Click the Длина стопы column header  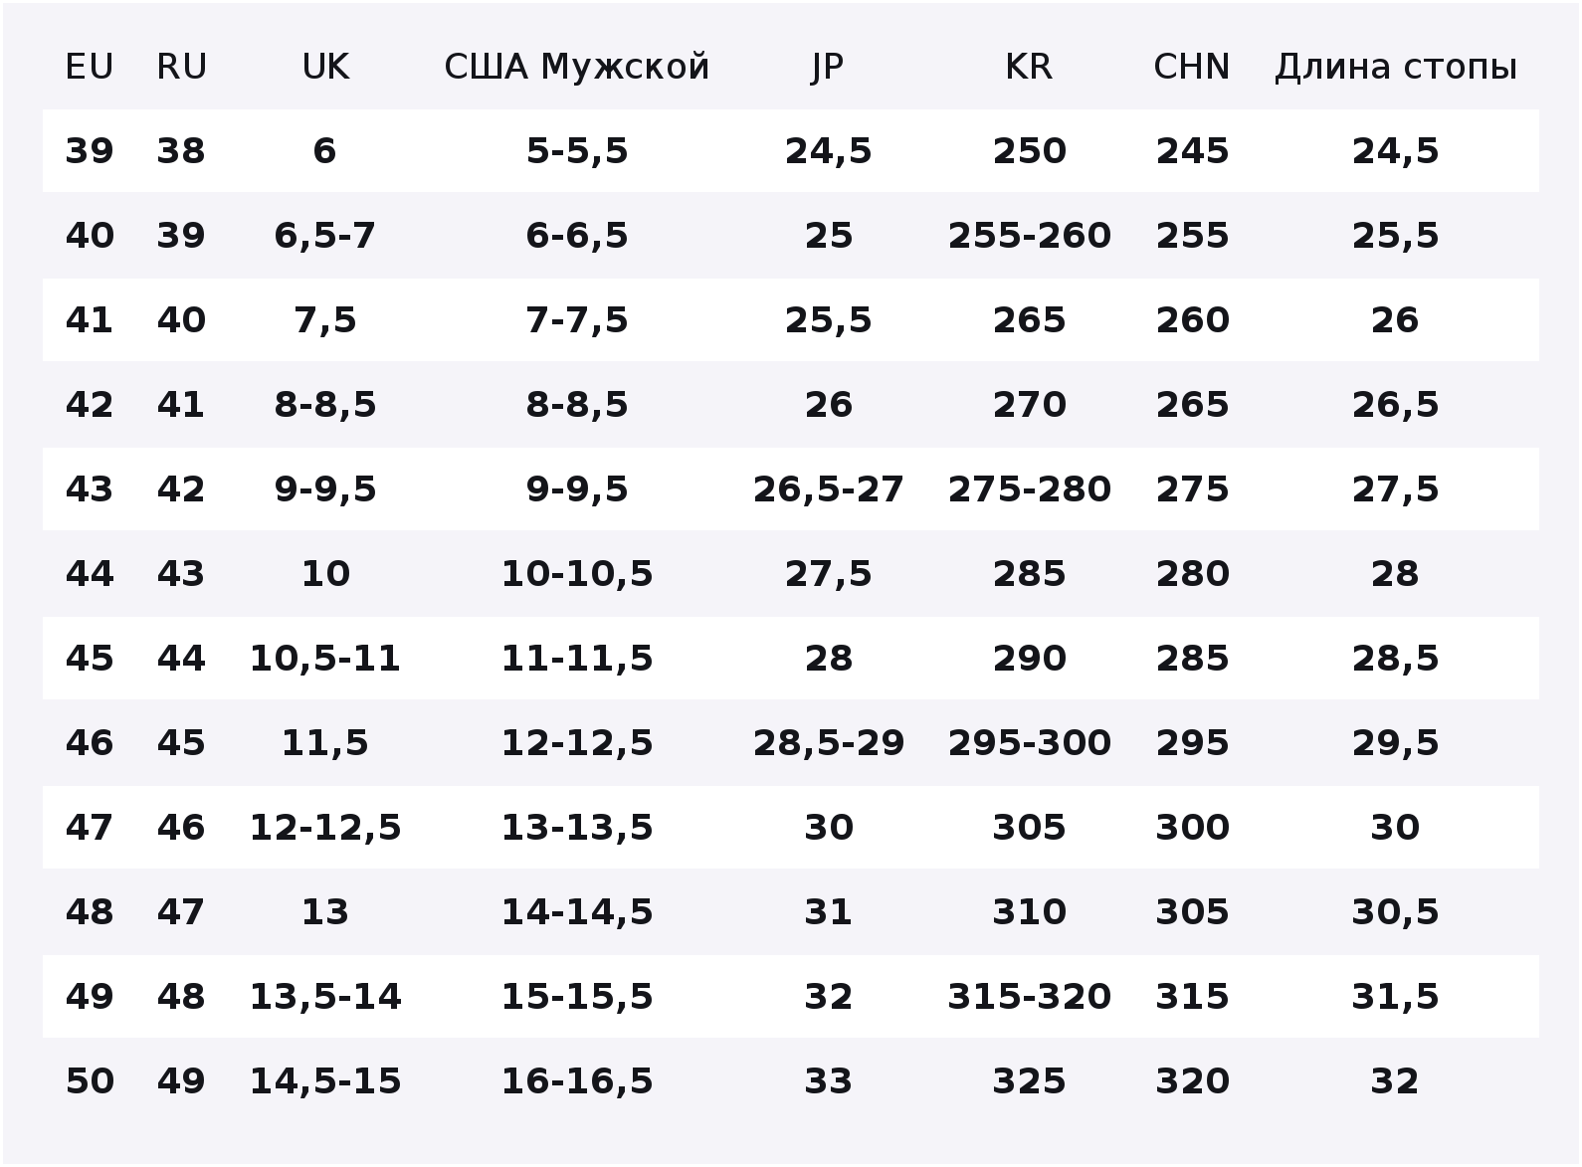coord(1395,67)
